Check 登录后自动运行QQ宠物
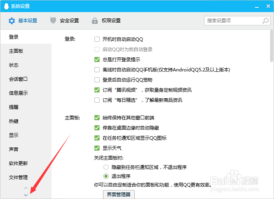The width and height of the screenshot is (274, 199). pos(97,80)
